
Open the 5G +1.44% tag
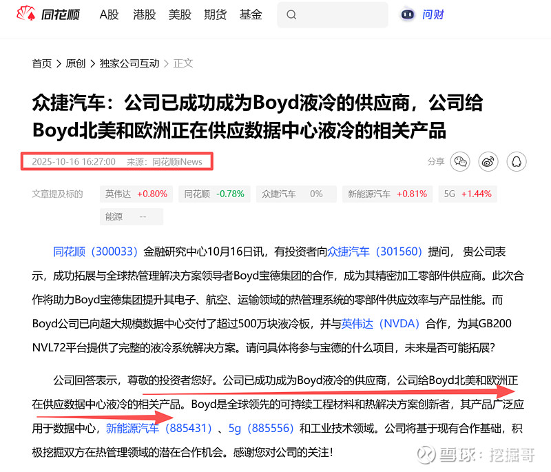[468, 194]
